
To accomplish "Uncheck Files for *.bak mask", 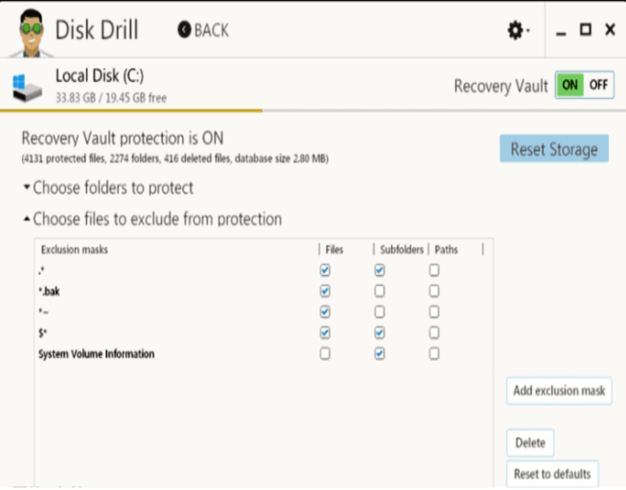I will coord(325,291).
